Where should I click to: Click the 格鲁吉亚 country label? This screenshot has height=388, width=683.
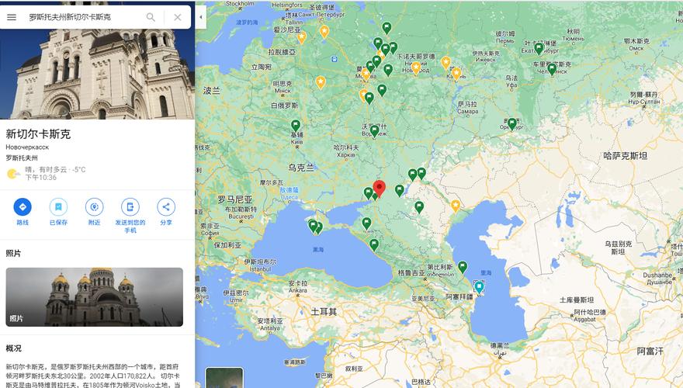click(411, 273)
